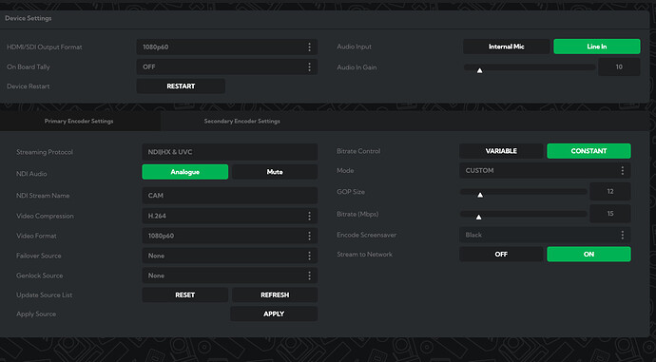Click the Update Source List label
This screenshot has height=362, width=656.
45,295
